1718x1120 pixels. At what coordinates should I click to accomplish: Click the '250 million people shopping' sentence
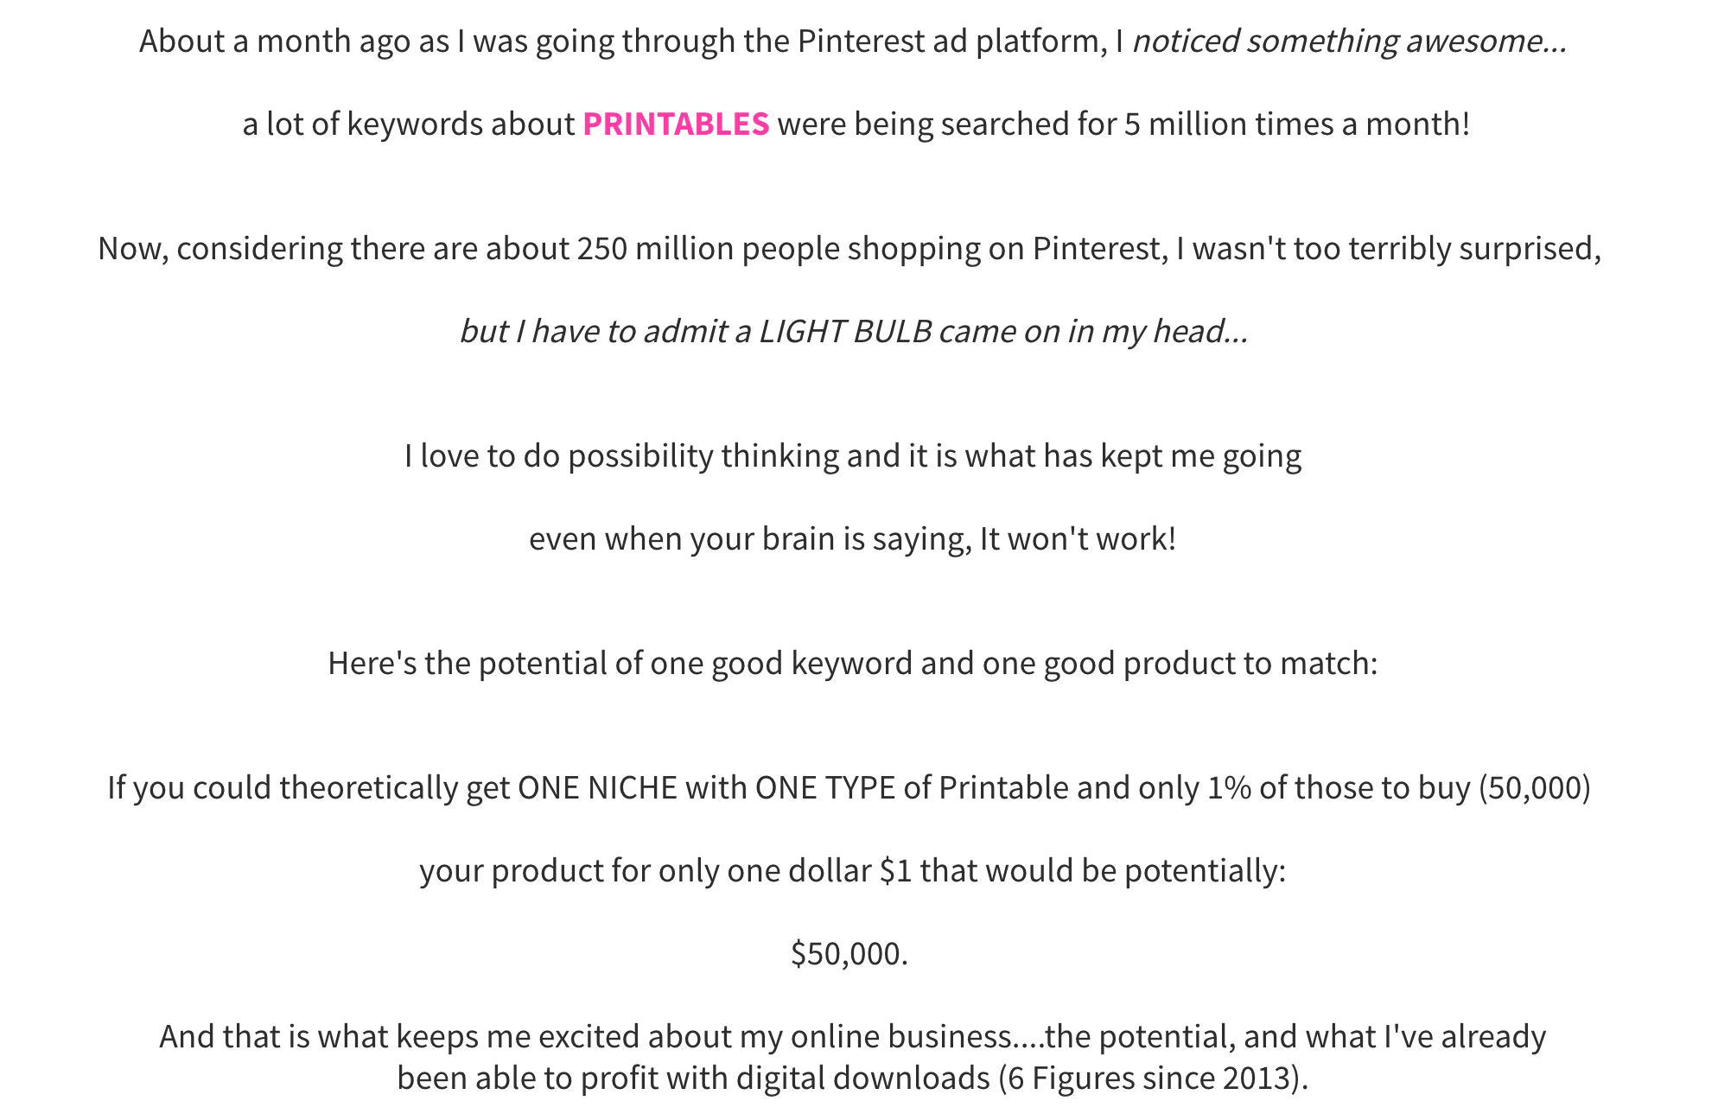[x=849, y=248]
